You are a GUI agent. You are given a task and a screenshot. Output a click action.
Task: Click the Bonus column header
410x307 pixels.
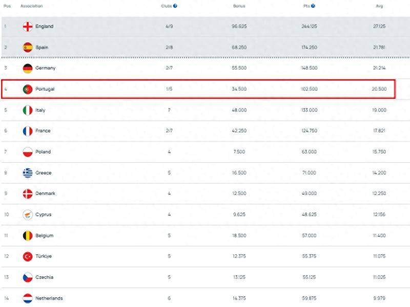pos(239,6)
